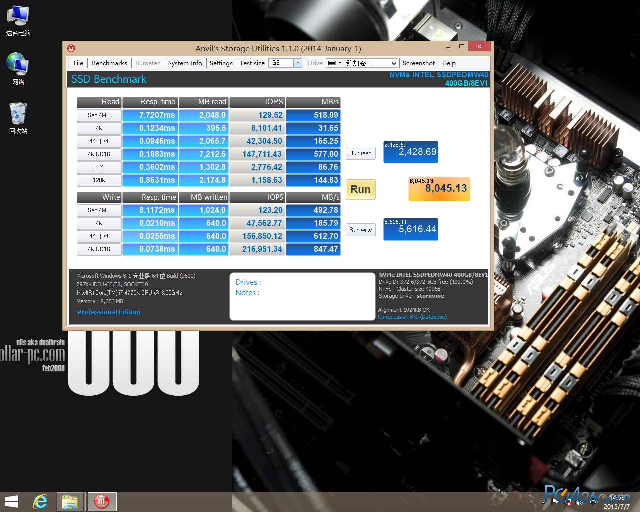Click the total score 8,045.13 box
Image resolution: width=640 pixels, height=512 pixels.
[439, 189]
